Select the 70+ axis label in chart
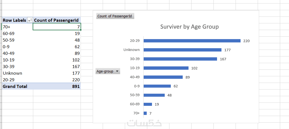Image resolution: width=289 pixels, height=129 pixels. [x=136, y=113]
